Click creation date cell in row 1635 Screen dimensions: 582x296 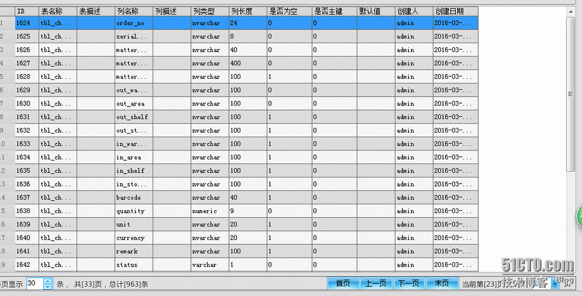tap(456, 170)
